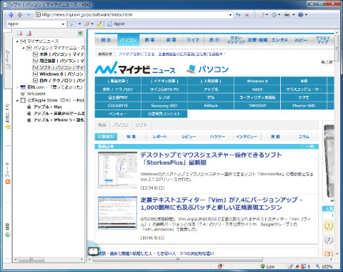Click the gray Forward navigation arrow
Viewport: 343px width, 272px height.
click(x=20, y=14)
